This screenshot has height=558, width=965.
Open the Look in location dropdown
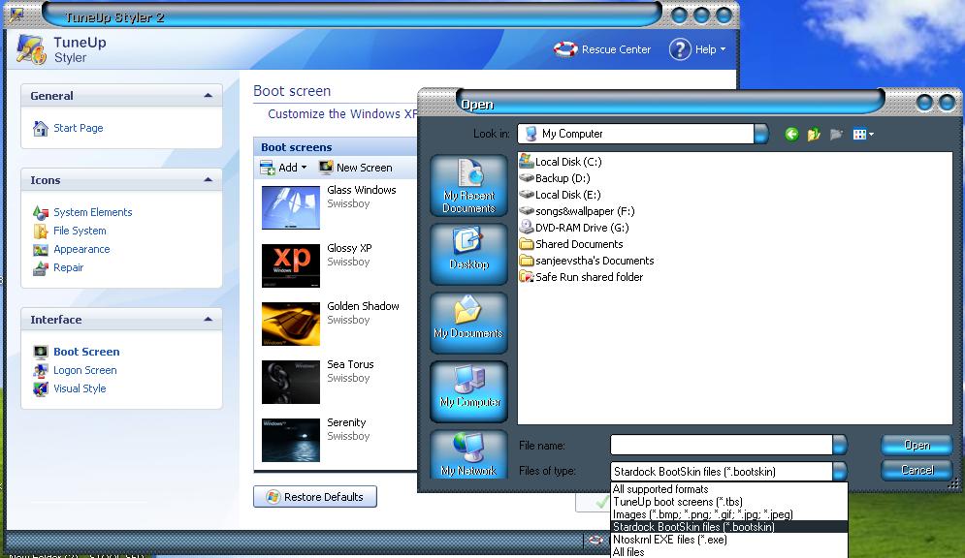pos(761,134)
